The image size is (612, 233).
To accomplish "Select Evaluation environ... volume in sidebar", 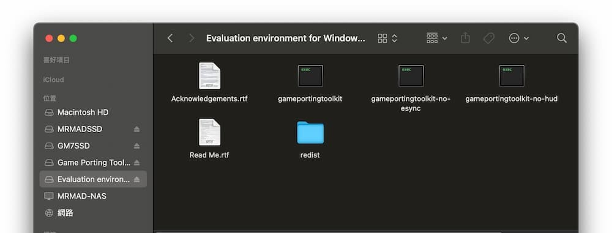I will (x=93, y=179).
